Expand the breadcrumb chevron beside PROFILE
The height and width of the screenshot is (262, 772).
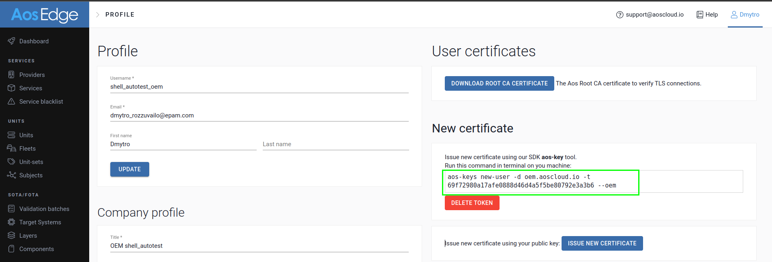(x=98, y=15)
